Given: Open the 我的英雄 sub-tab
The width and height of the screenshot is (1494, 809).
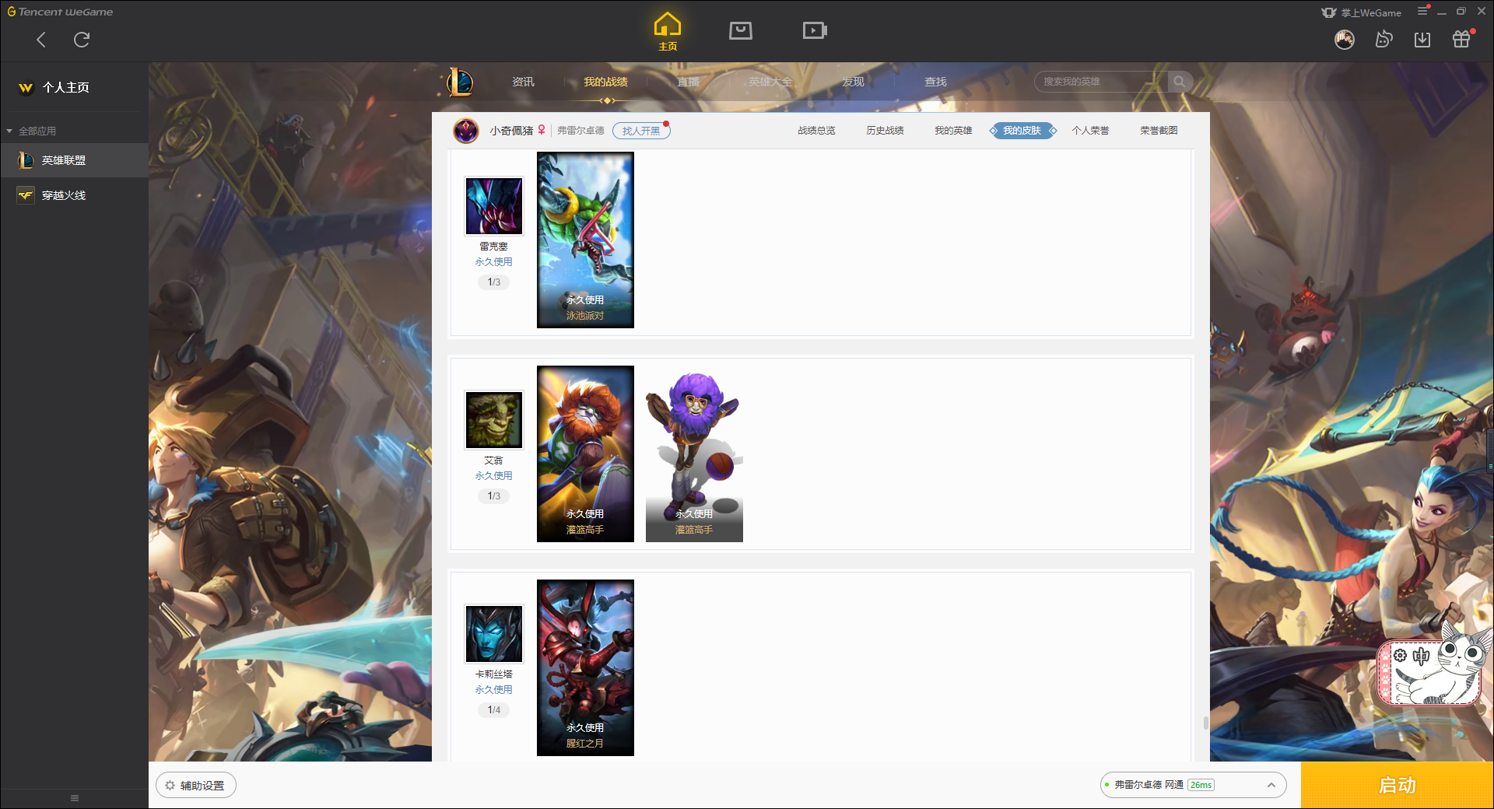Looking at the screenshot, I should (953, 131).
